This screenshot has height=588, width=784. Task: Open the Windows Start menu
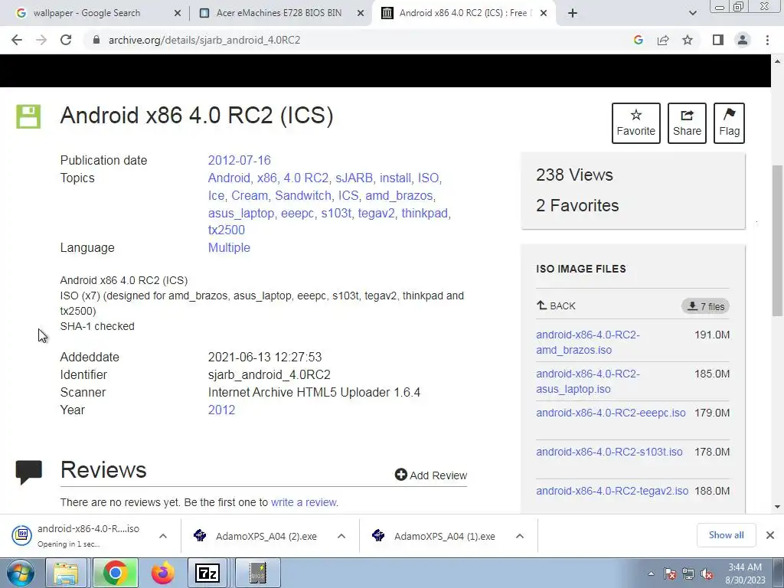point(21,573)
